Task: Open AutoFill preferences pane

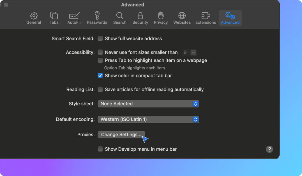Action: click(74, 16)
